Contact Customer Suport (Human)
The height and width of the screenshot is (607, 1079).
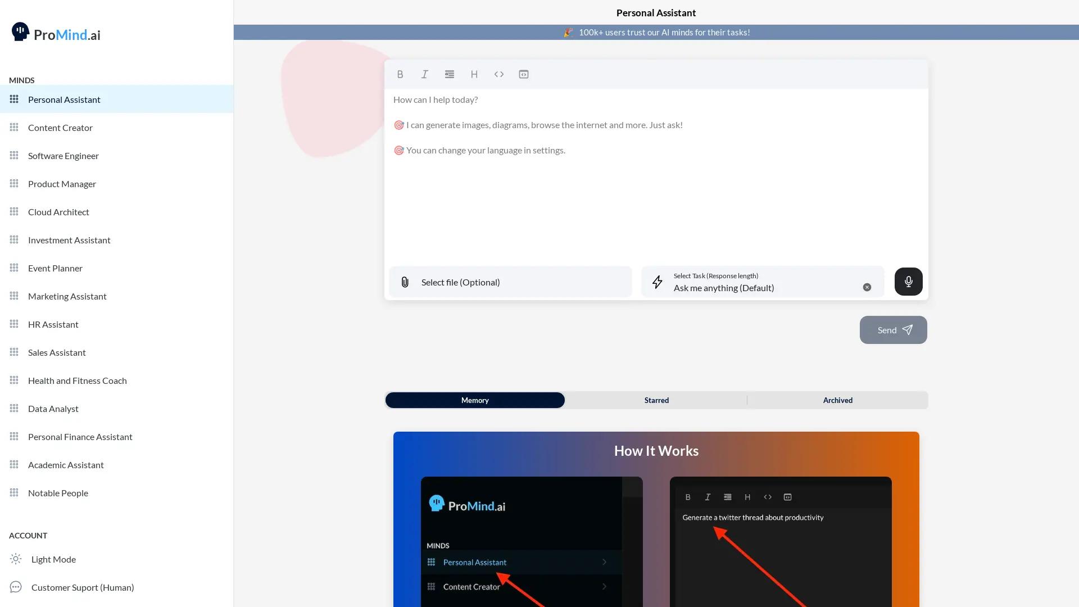click(x=82, y=587)
